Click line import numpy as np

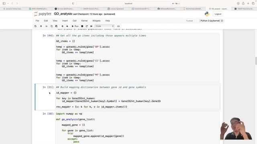click(69, 114)
